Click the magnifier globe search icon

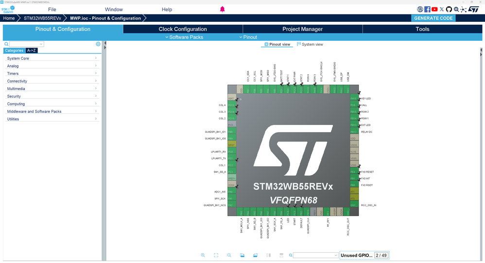click(x=456, y=9)
